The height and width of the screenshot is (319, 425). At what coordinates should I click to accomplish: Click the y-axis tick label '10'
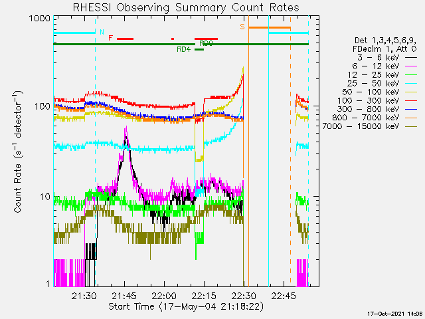(x=45, y=197)
